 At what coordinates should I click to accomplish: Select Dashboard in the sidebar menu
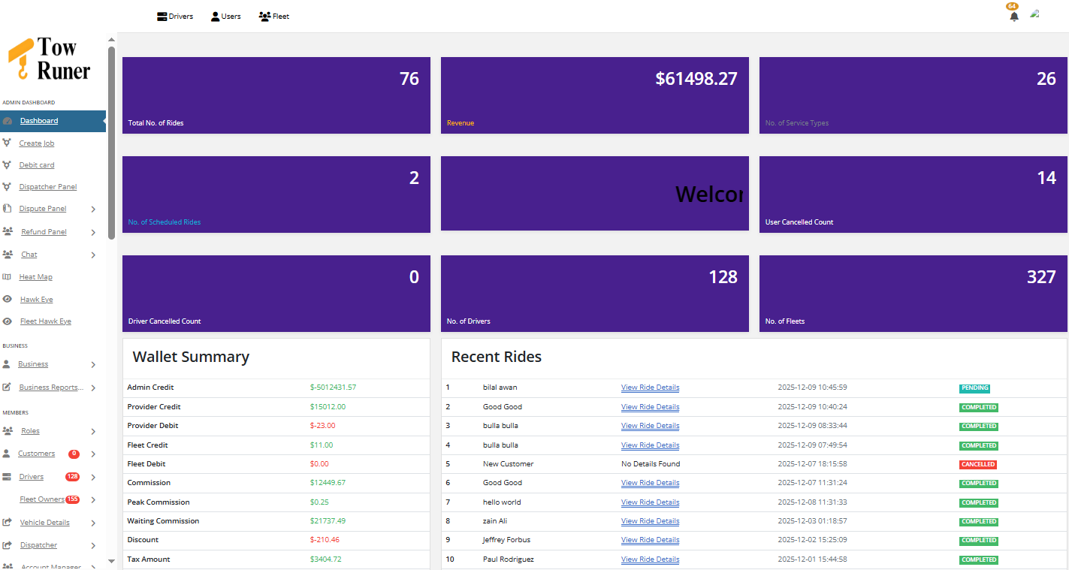[38, 120]
